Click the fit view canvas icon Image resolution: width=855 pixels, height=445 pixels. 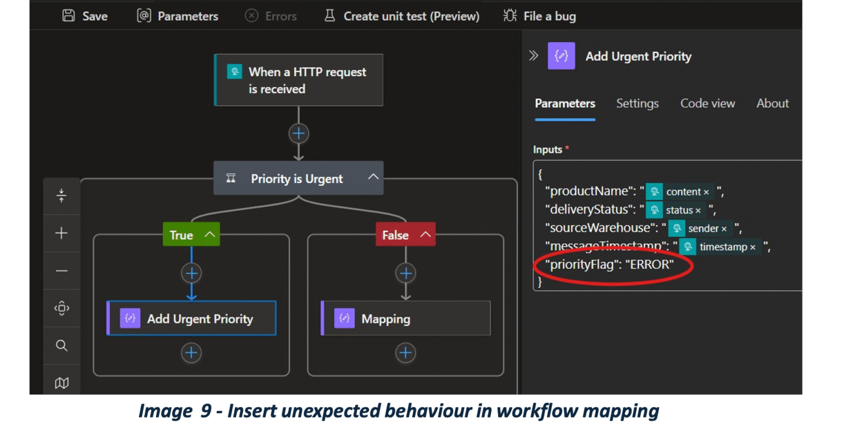62,308
